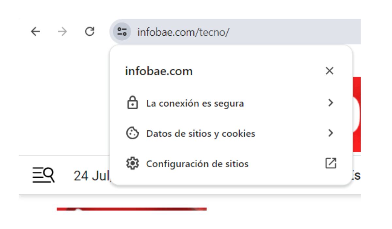392x229 pixels.
Task: Expand the cookies data chevron
Action: tap(331, 133)
